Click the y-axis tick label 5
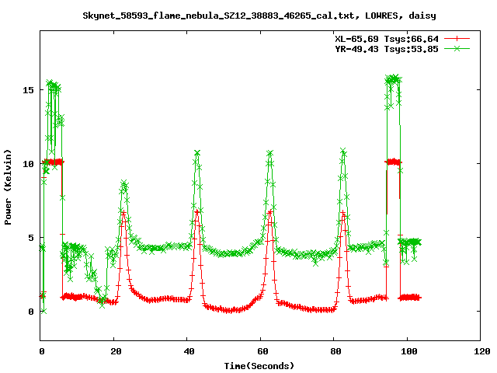 tap(31, 238)
